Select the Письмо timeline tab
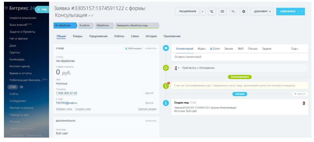Screen dimensions: 314x142 pyautogui.click(x=253, y=49)
